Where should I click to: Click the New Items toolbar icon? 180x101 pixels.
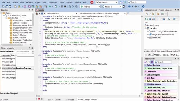3,6
